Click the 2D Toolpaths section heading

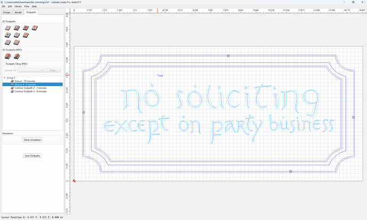pyautogui.click(x=9, y=21)
